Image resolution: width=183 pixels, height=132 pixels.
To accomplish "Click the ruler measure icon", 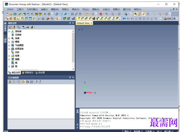I will pos(87,14).
